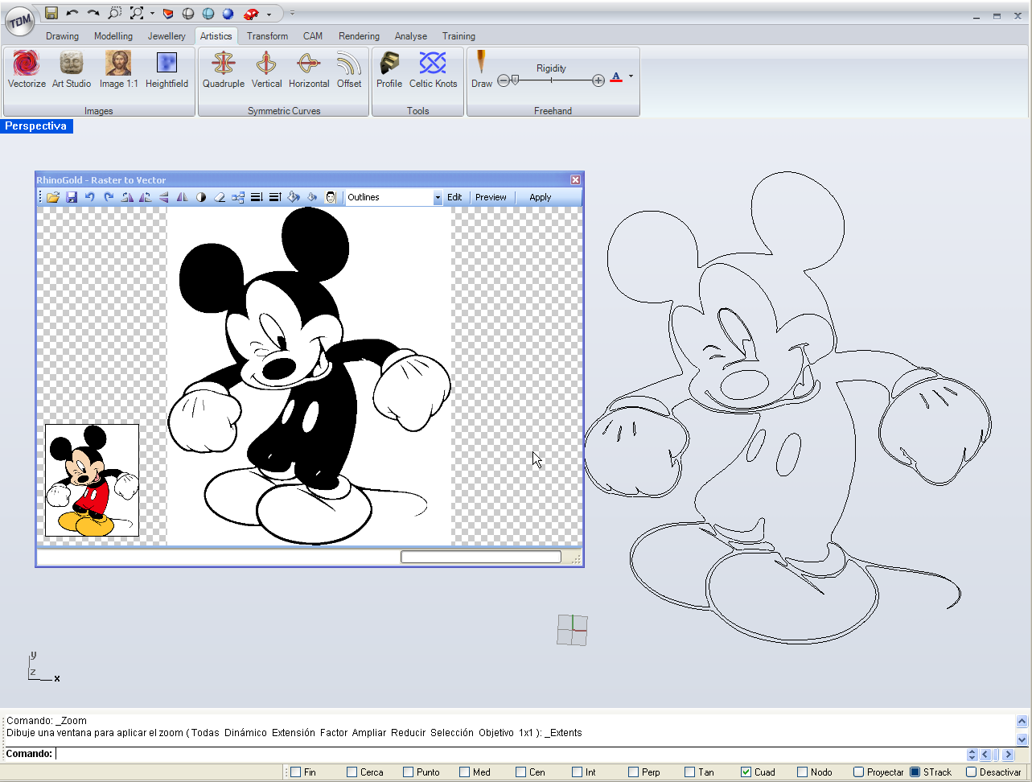Click zoom extents icon in top bar
This screenshot has height=782, width=1032.
[137, 13]
